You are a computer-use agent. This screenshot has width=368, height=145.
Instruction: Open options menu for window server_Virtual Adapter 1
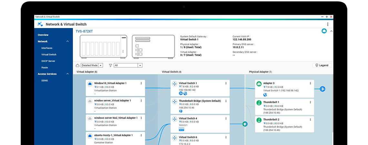[x=141, y=101]
